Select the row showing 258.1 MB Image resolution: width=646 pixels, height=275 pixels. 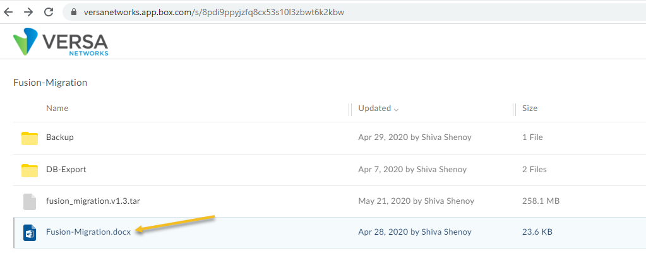coord(330,201)
